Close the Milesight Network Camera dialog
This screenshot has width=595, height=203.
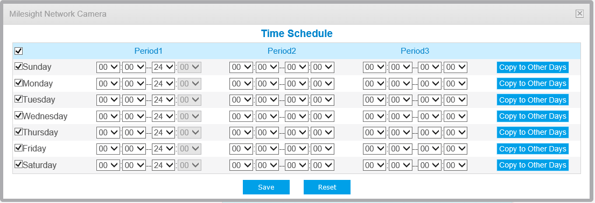tap(579, 14)
